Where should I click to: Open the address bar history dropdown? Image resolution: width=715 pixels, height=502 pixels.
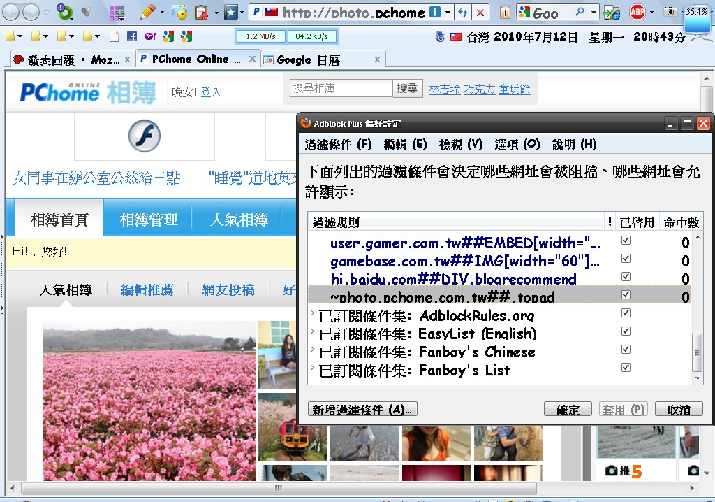click(448, 13)
